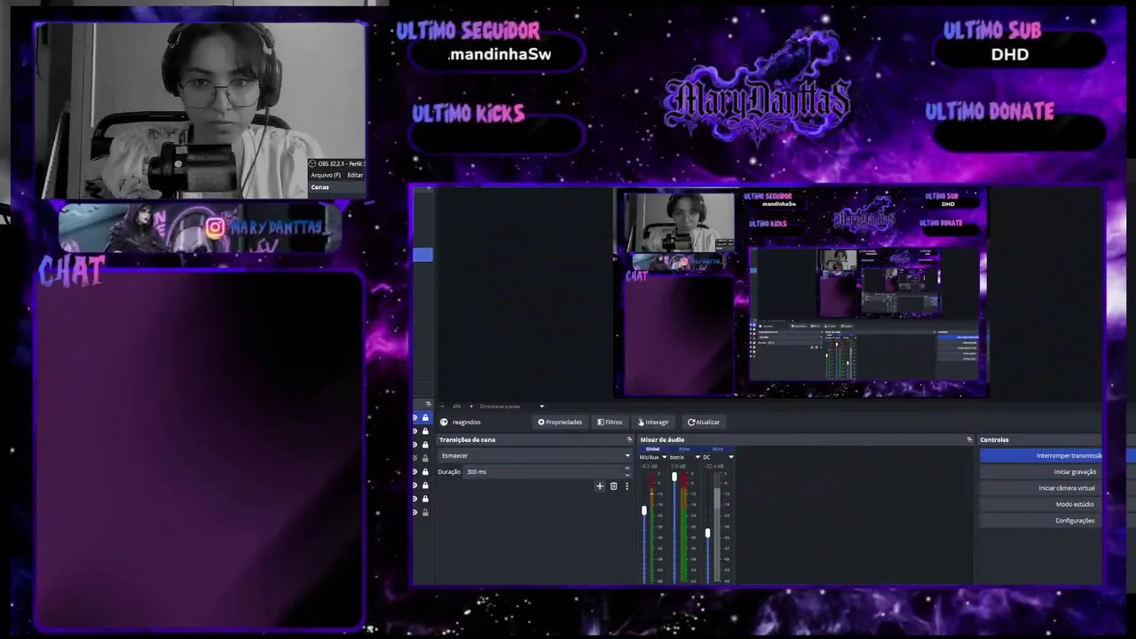This screenshot has height=639, width=1136.
Task: Toggle Modo estúdio
Action: tap(1040, 504)
